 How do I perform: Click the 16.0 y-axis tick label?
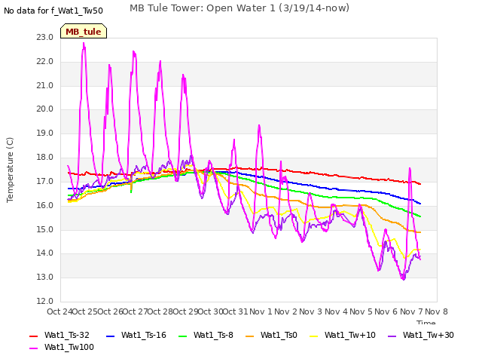click(45, 205)
